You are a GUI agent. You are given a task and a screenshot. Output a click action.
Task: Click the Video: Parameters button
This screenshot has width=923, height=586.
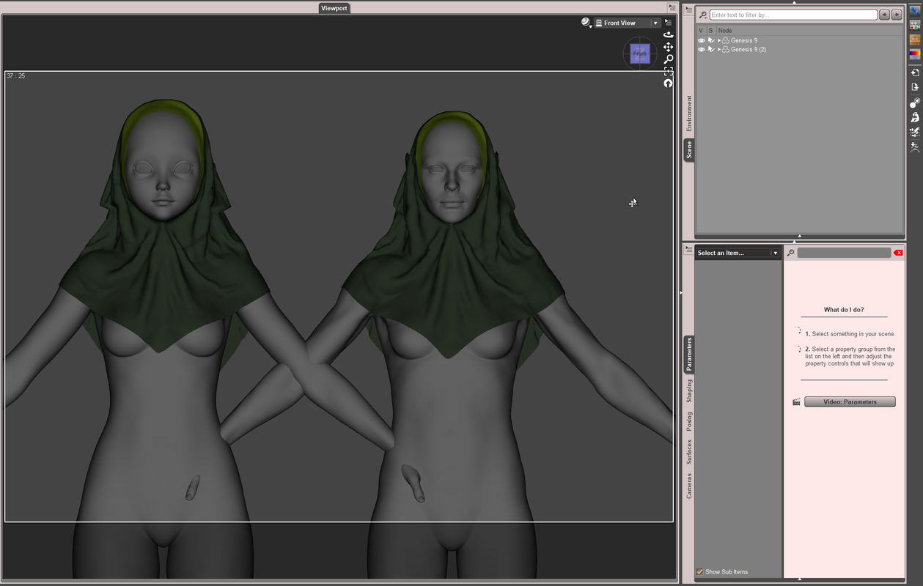(x=850, y=401)
